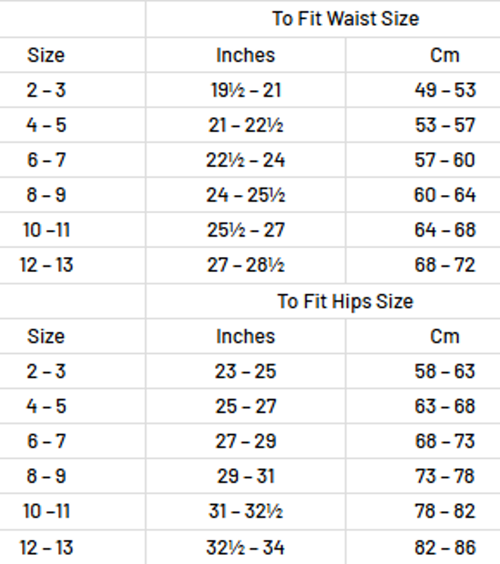Viewport: 500px width, 564px height.
Task: Click the waist inches cell "21 – 22½"
Action: [245, 125]
